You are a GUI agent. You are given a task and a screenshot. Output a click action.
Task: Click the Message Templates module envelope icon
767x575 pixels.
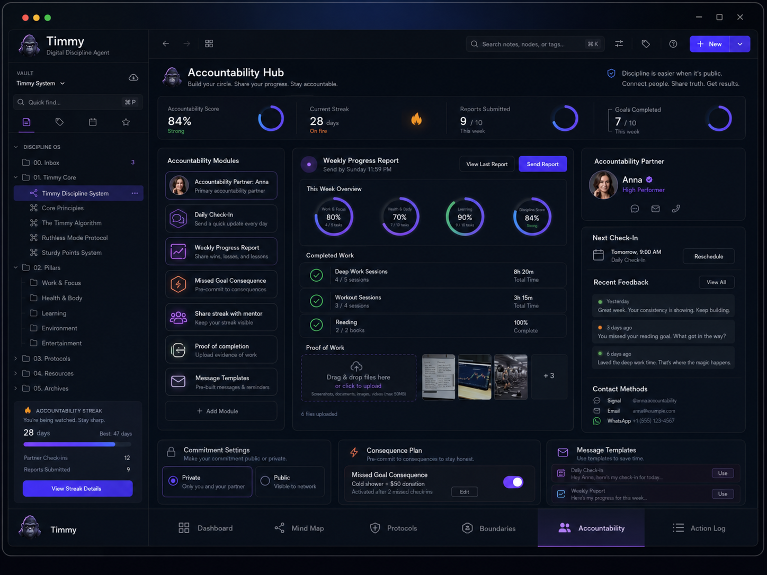coord(179,382)
